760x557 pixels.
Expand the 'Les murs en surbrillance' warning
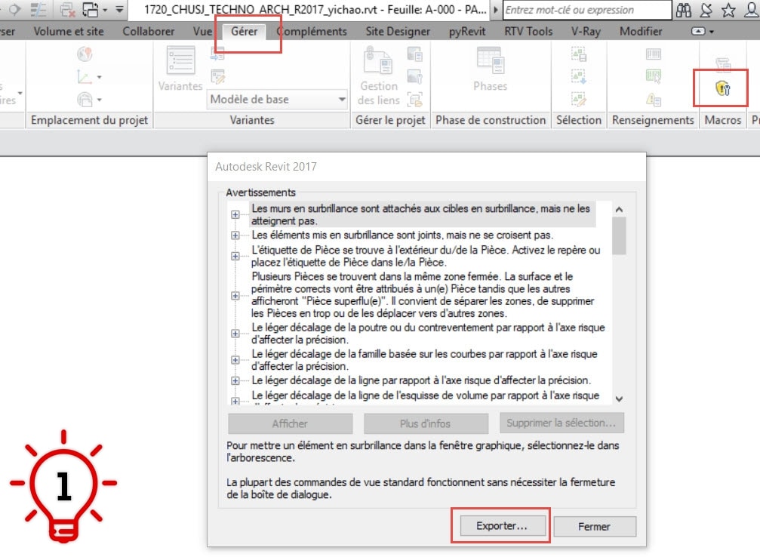[235, 214]
